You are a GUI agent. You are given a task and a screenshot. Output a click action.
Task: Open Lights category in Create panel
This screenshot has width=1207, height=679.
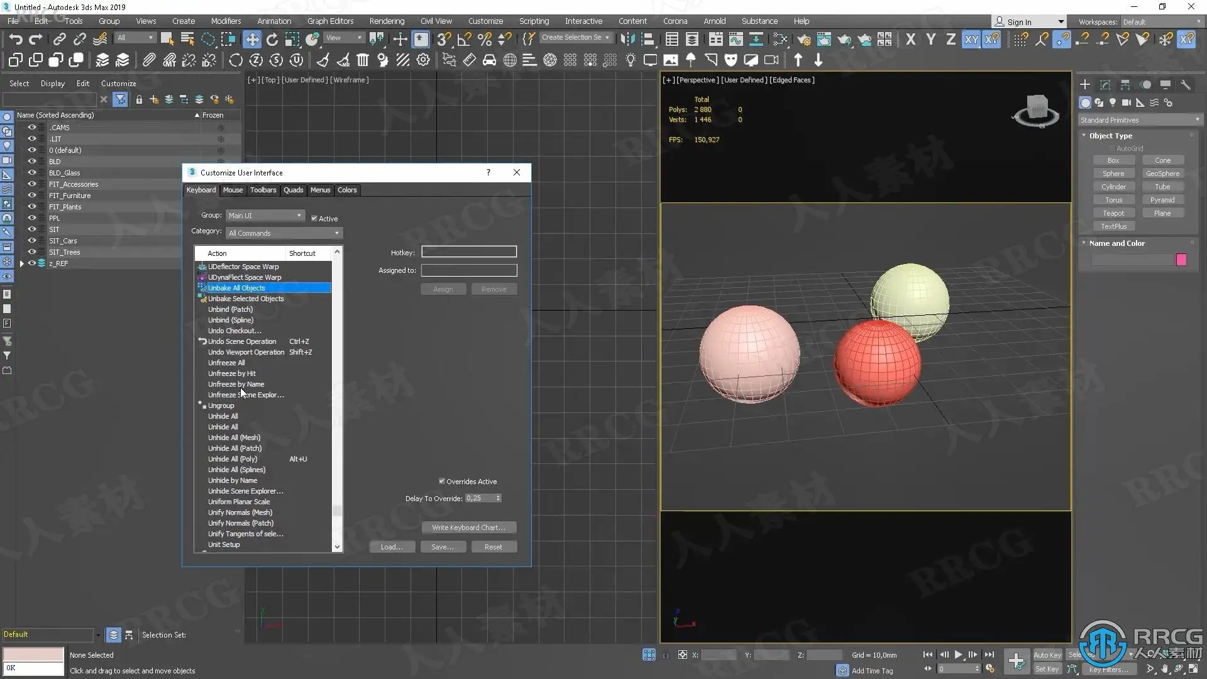(x=1113, y=102)
